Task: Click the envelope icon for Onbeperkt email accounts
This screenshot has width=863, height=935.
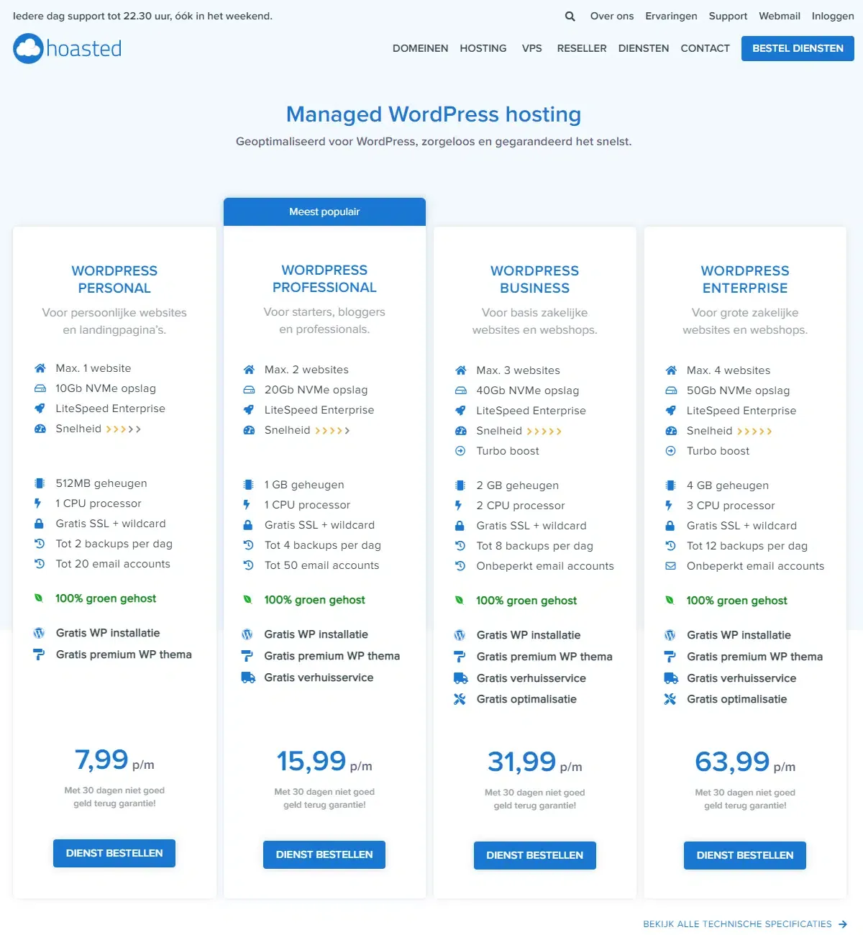Action: point(669,566)
